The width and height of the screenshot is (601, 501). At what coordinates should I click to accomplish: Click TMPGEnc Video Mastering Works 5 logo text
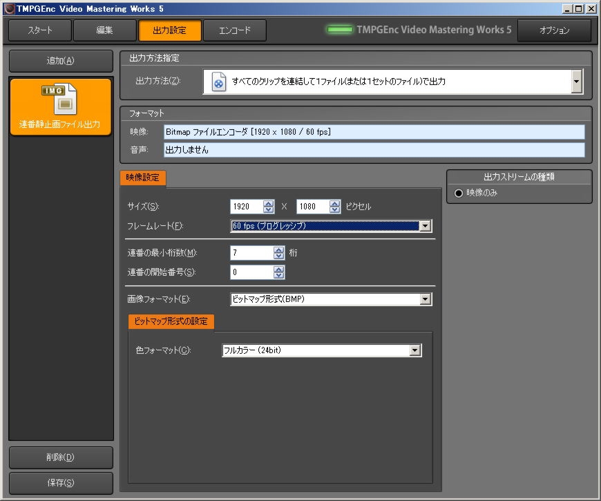434,30
